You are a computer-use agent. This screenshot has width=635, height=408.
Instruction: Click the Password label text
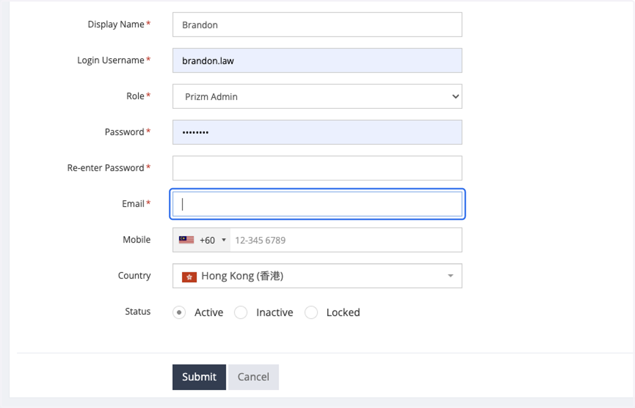click(124, 132)
